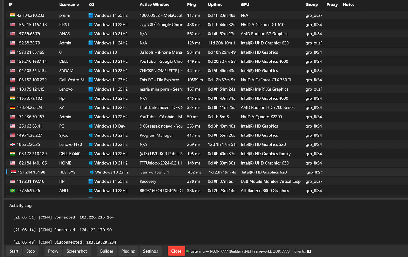
Task: Click the Username column header
Action: coord(69,5)
